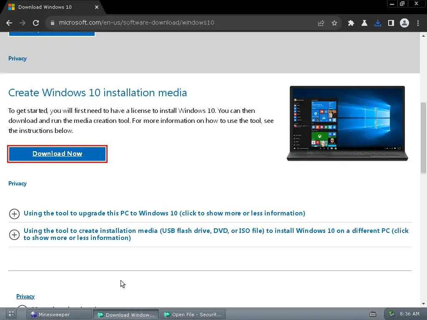The height and width of the screenshot is (320, 427).
Task: Switch to Minesweeper in the taskbar
Action: (x=59, y=314)
